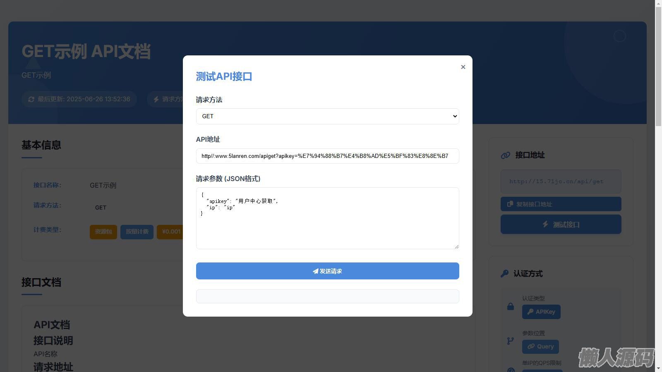Open the 请求方法 GET dropdown in dialog

[327, 116]
